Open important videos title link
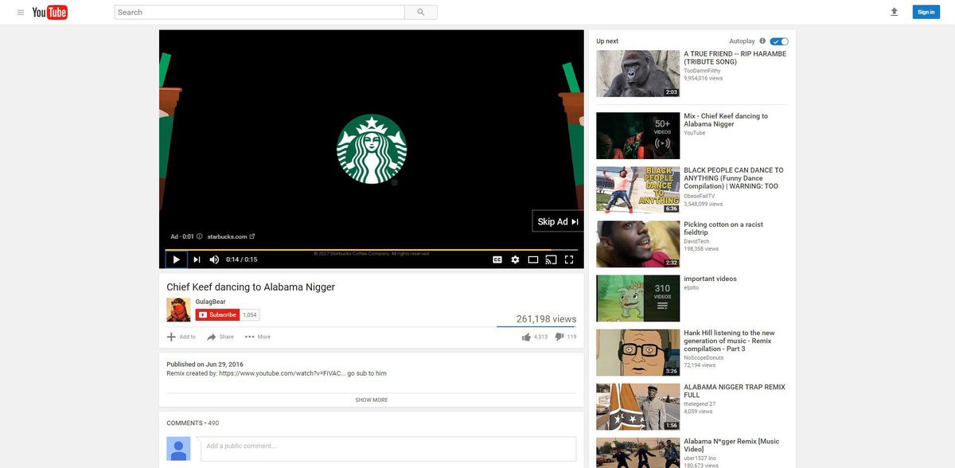The width and height of the screenshot is (955, 468). [x=710, y=279]
